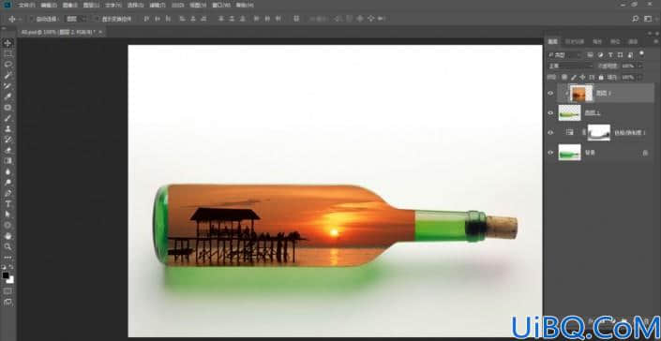
Task: Open the opacity slider arrow
Action: (640, 67)
